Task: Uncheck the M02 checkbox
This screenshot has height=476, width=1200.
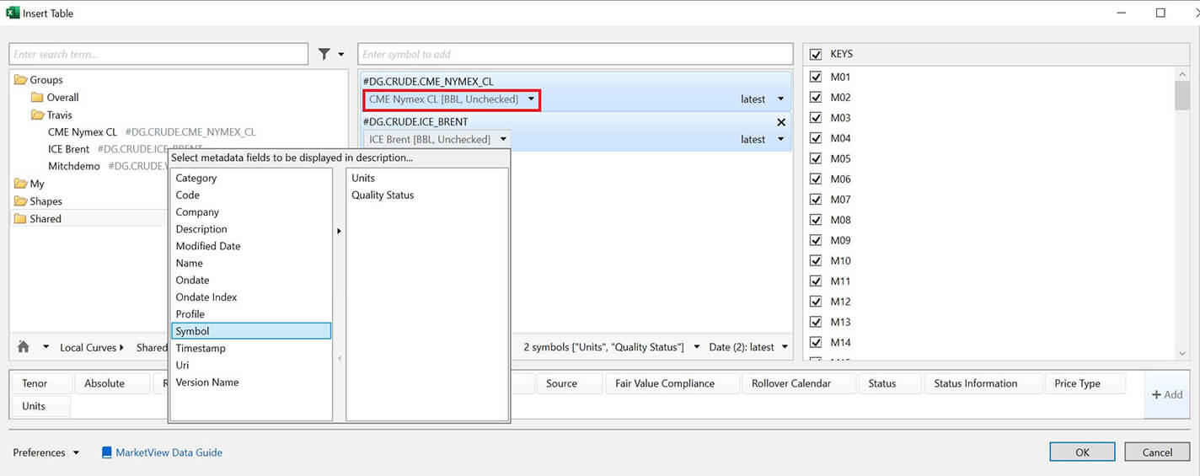Action: pos(816,97)
